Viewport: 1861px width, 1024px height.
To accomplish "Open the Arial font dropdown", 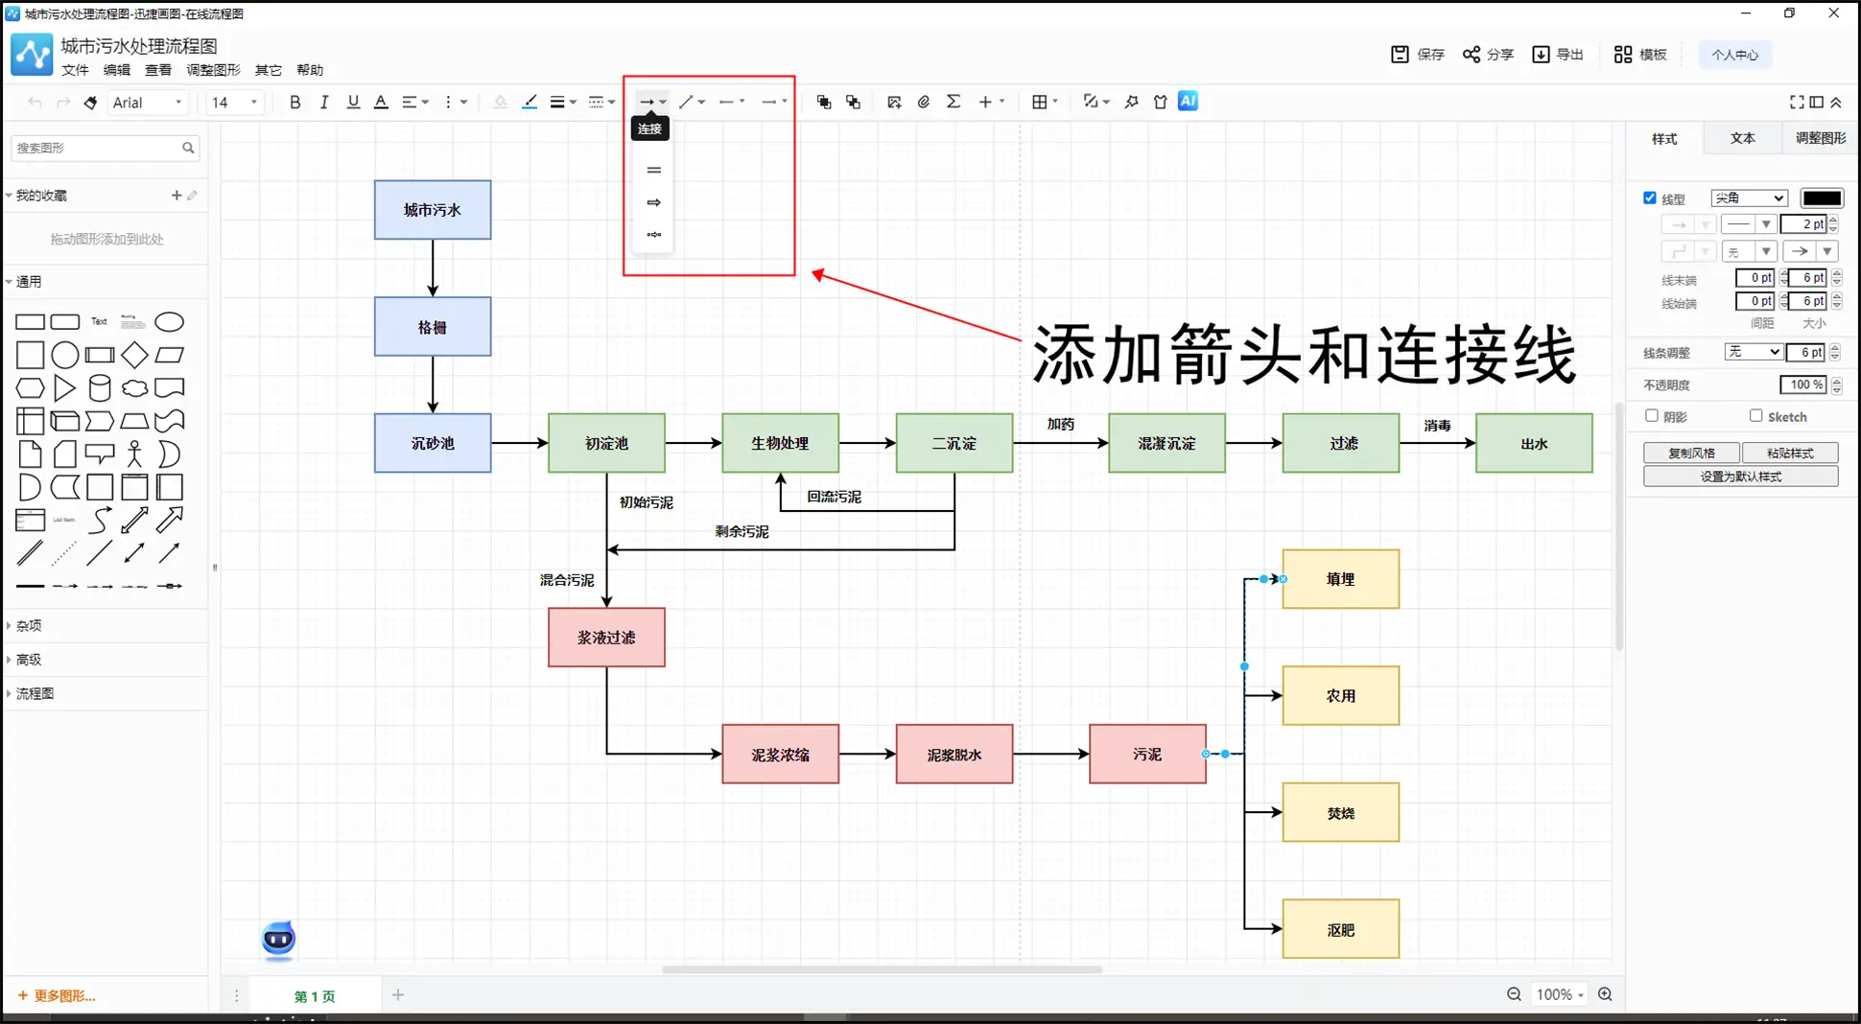I will [x=147, y=102].
